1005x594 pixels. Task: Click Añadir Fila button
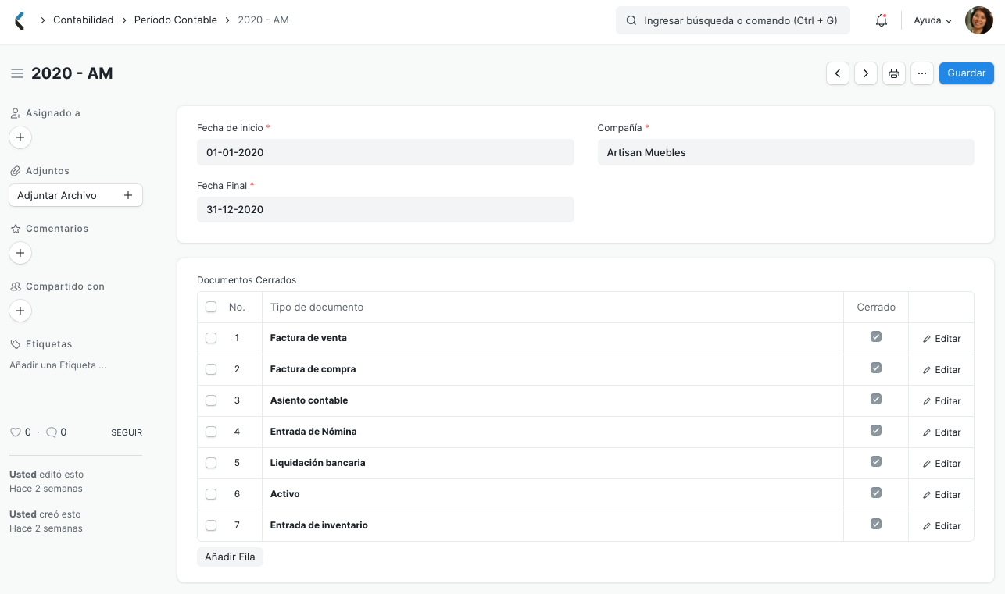pyautogui.click(x=230, y=557)
